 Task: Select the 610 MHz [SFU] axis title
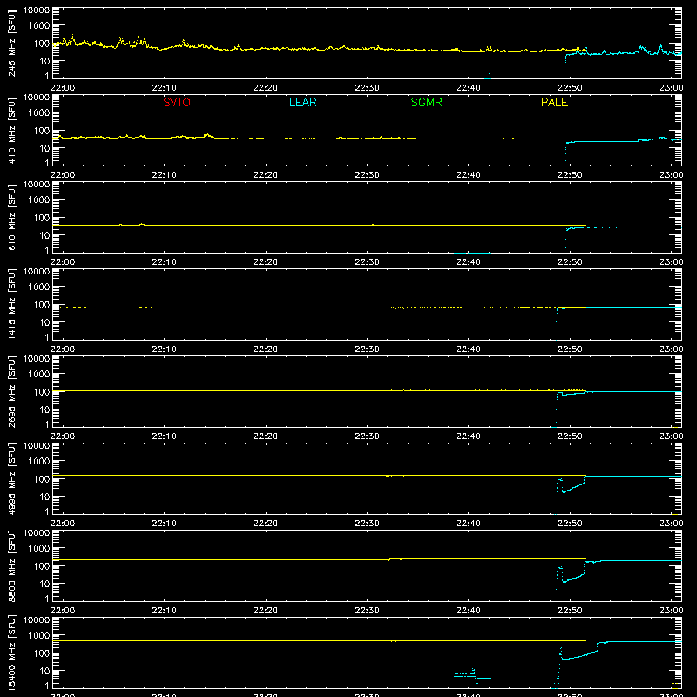tap(12, 217)
